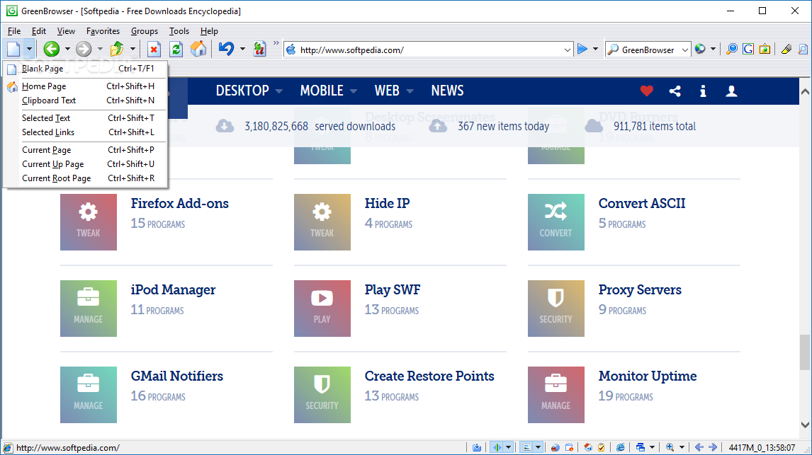The image size is (812, 455).
Task: Open the Tools menu
Action: coord(179,31)
